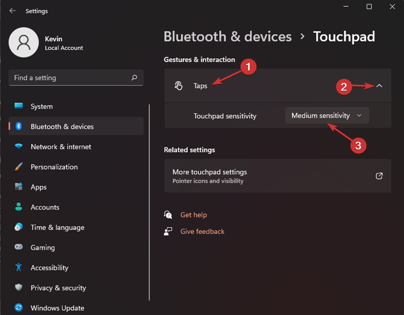This screenshot has width=404, height=315.
Task: Click the Personalization paintbrush icon
Action: 18,167
